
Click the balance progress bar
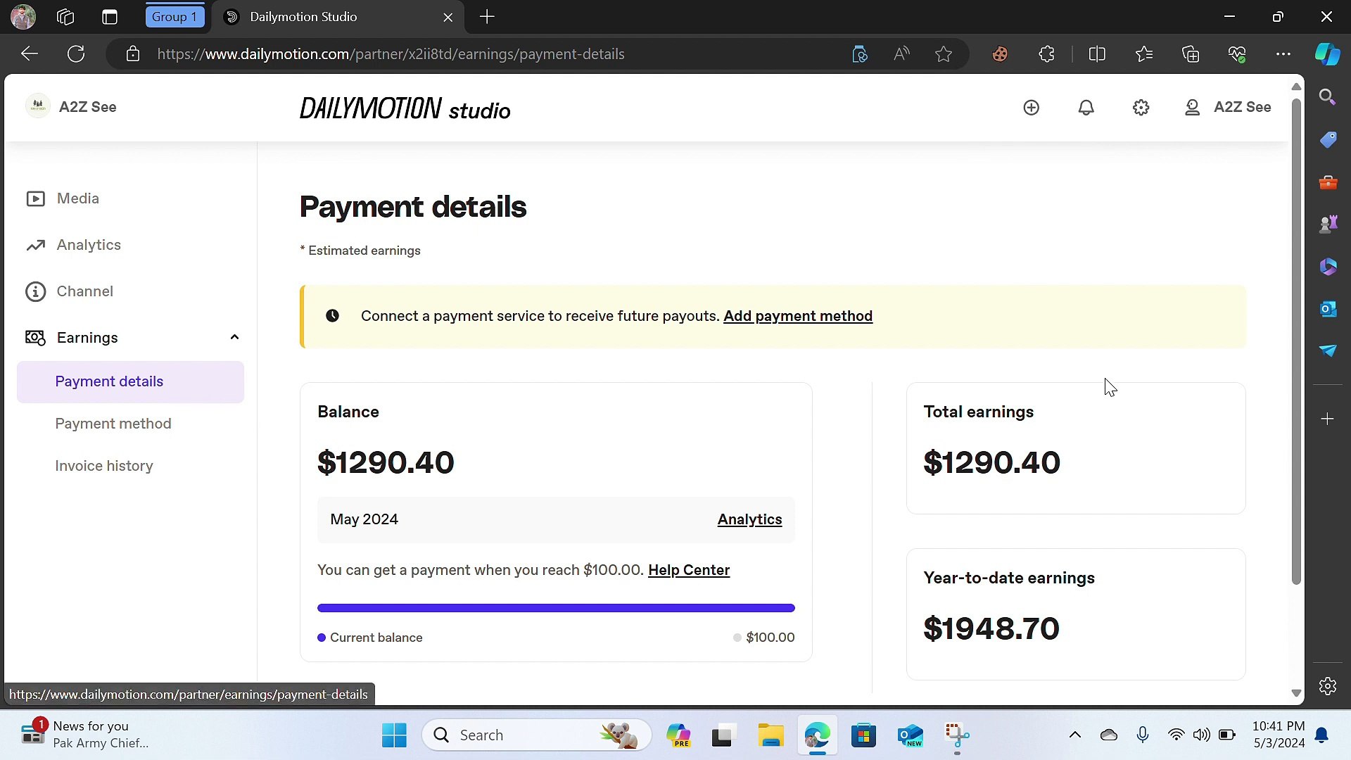tap(555, 607)
